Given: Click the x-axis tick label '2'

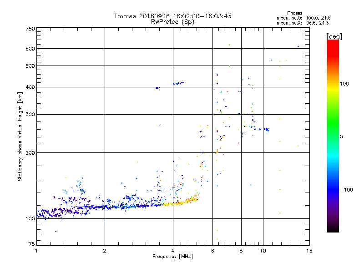Looking at the screenshot, I should pos(105,251).
